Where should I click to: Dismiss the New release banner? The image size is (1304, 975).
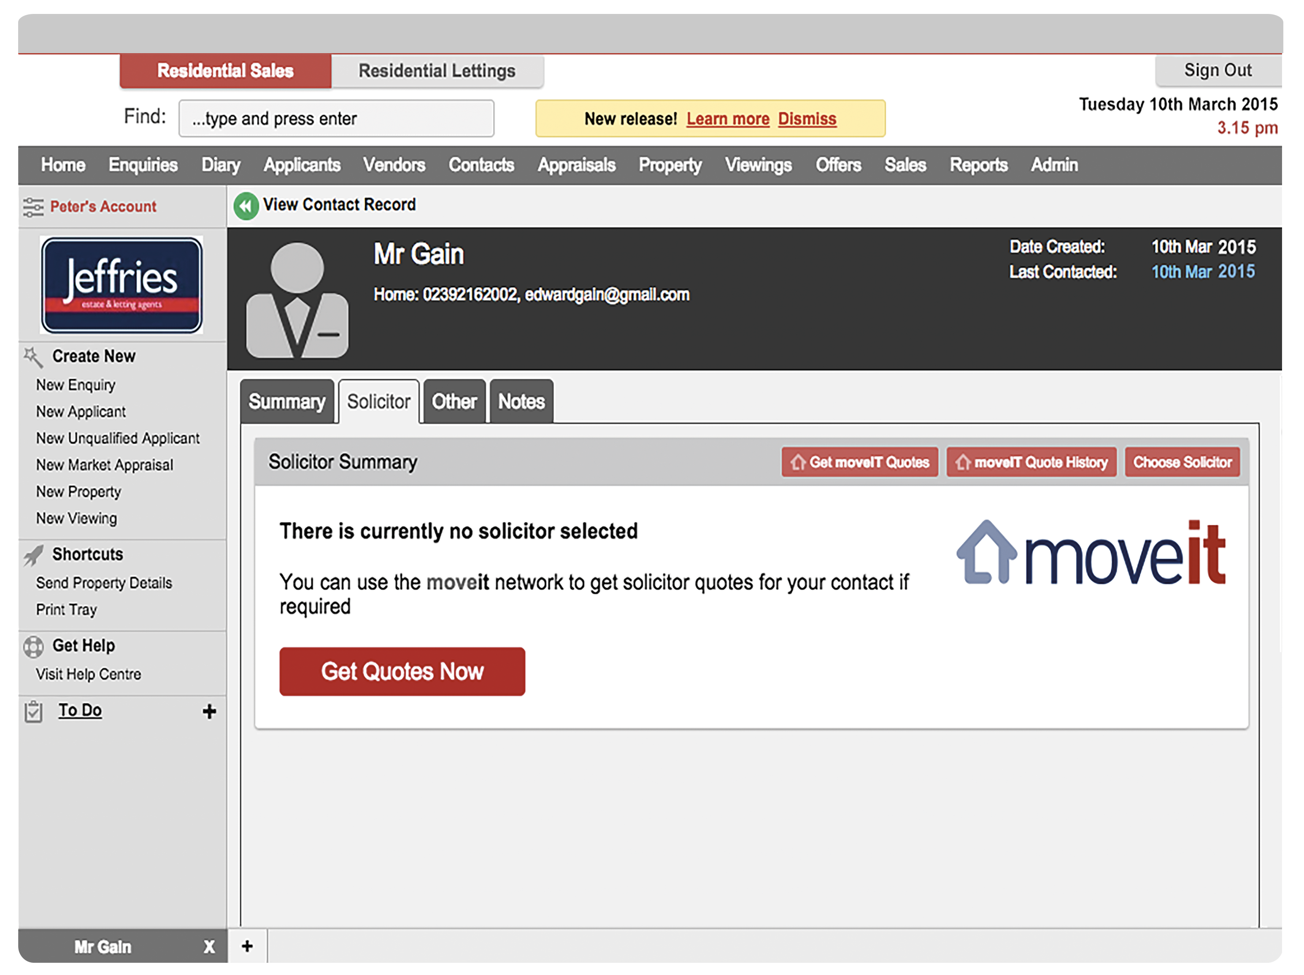pyautogui.click(x=807, y=119)
